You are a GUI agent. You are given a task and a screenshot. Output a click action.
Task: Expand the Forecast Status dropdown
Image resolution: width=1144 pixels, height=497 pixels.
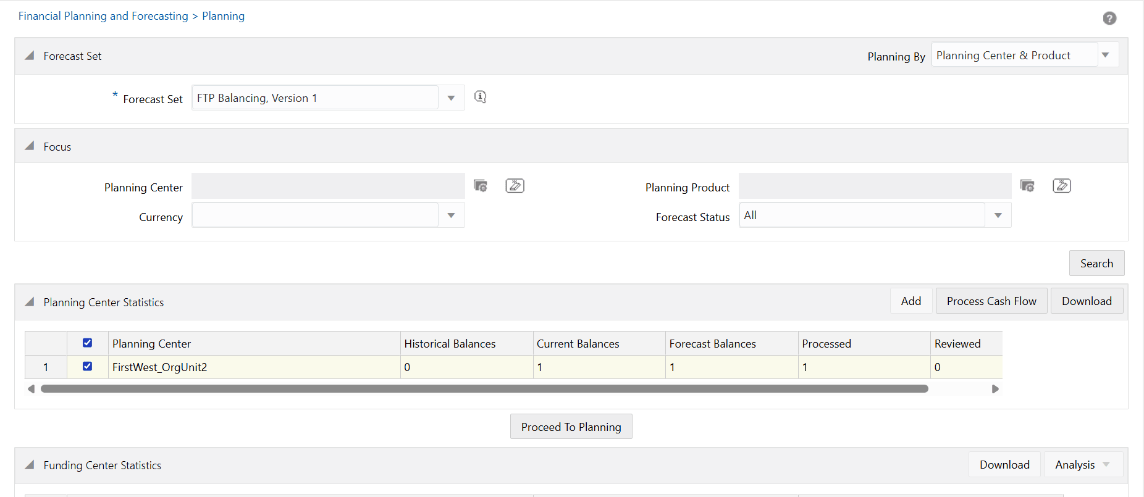(998, 215)
